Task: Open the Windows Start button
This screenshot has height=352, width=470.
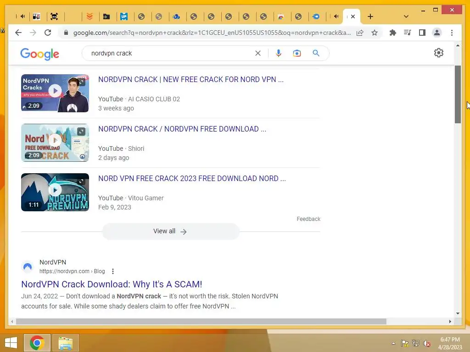Action: coord(11,343)
